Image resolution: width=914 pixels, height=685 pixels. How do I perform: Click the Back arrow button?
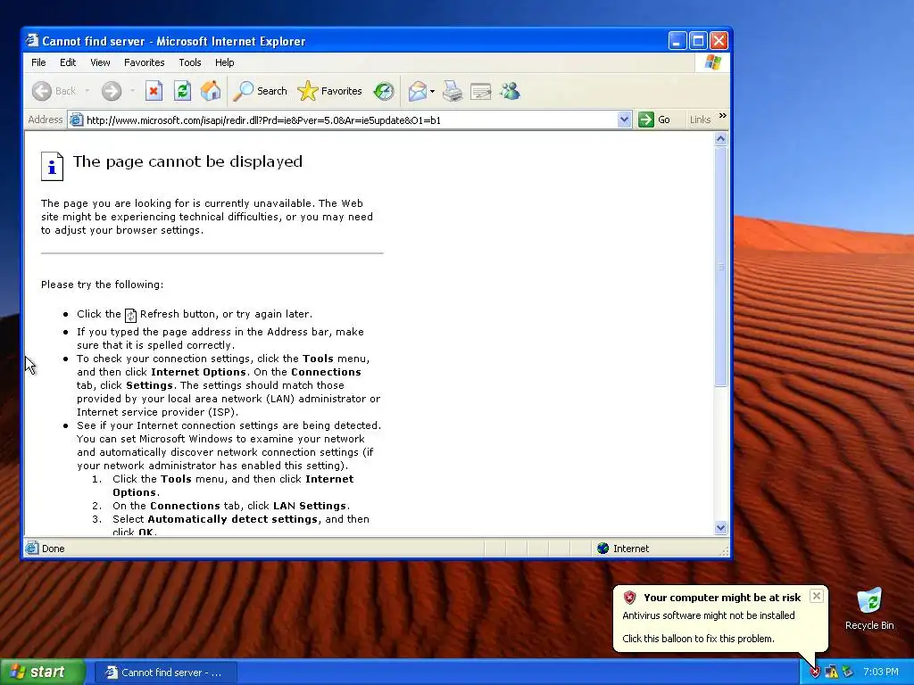54,91
